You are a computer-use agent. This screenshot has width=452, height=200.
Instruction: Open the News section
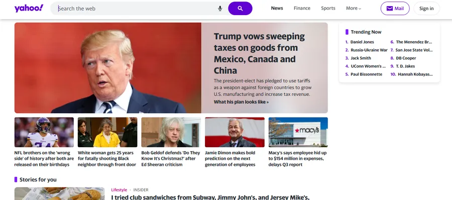277,8
